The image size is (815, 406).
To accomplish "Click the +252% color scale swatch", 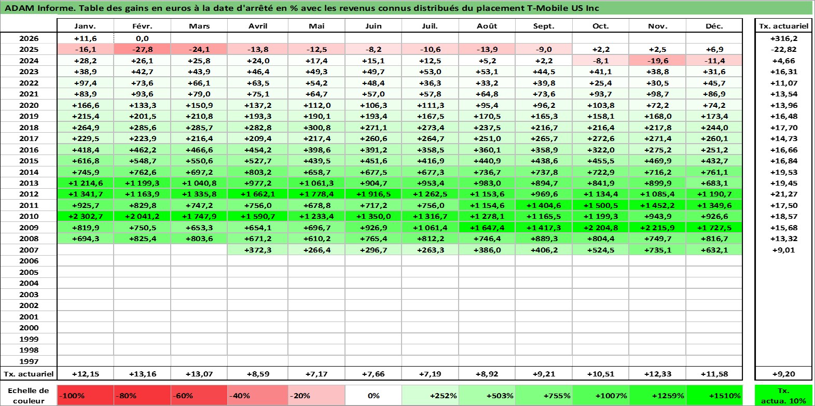I will 430,395.
